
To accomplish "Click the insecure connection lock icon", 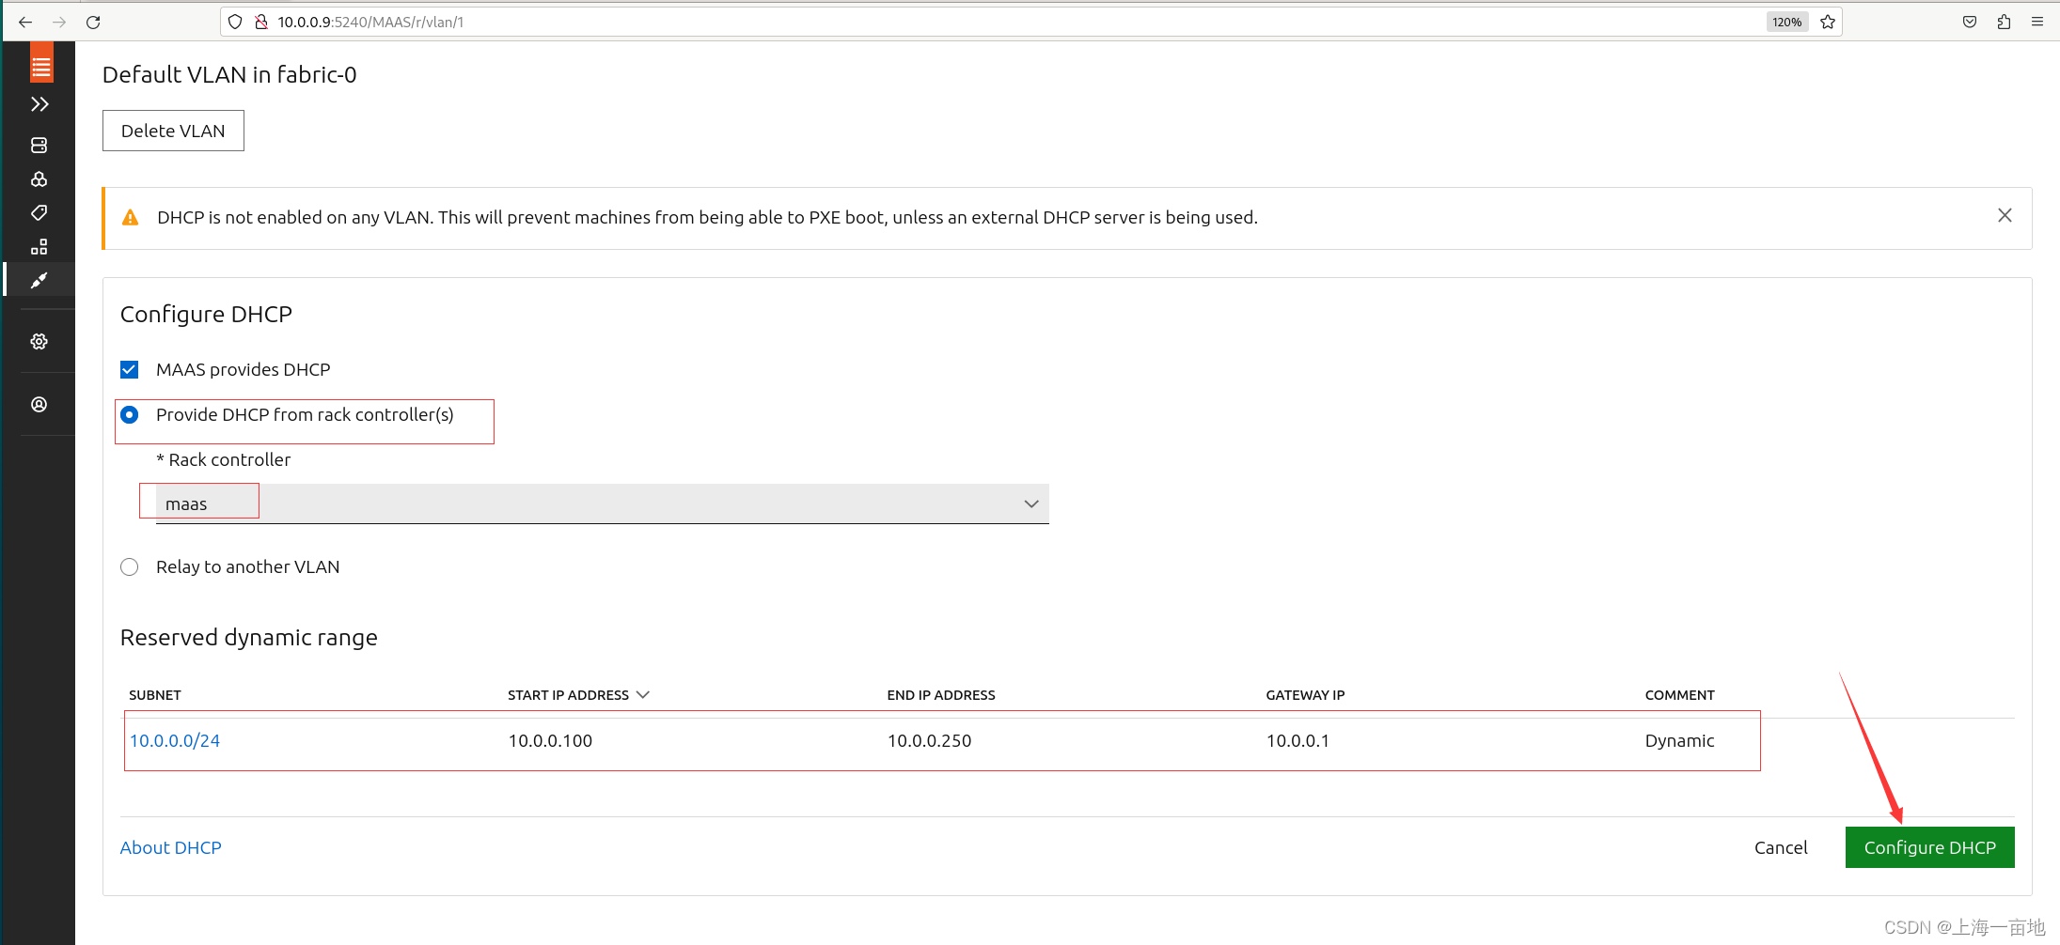I will click(x=261, y=22).
